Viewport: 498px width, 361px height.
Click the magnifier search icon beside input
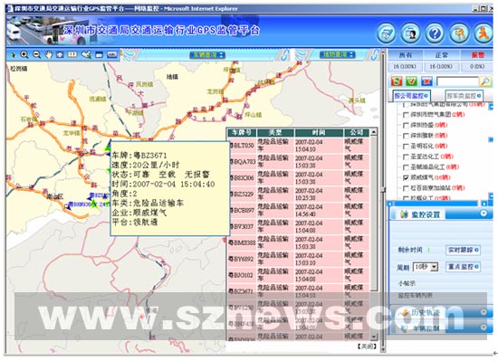click(x=485, y=81)
